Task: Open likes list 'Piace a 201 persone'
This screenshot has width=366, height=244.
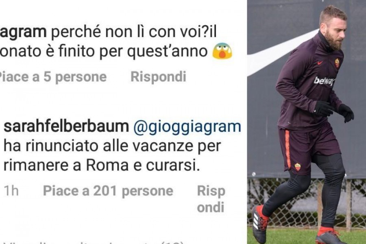Action: tap(108, 191)
